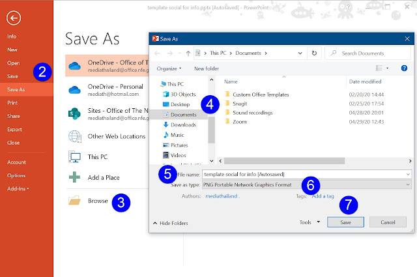Open the Share page

14,116
